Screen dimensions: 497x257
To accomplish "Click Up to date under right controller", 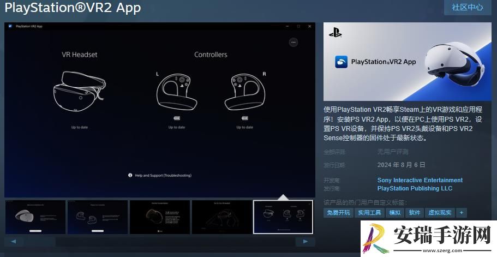I will click(x=245, y=127).
